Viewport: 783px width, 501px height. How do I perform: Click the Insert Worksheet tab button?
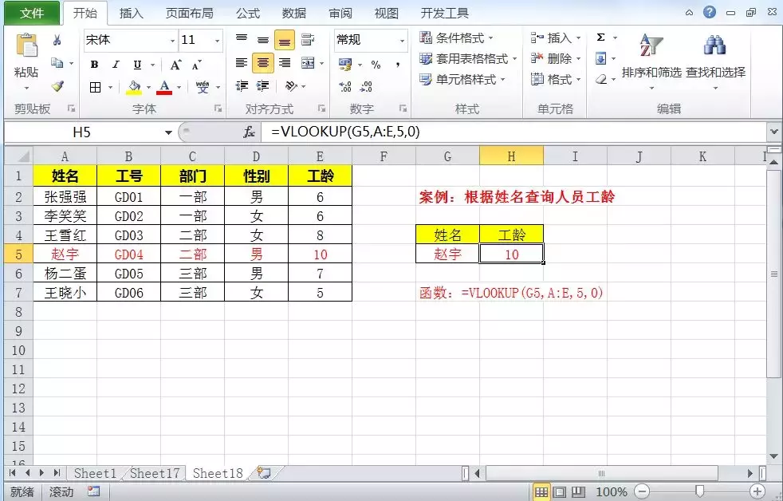point(264,473)
